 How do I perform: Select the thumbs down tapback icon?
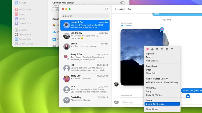pos(157,49)
